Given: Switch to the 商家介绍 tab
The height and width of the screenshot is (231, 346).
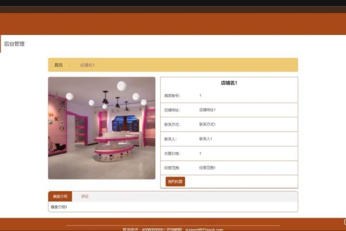Looking at the screenshot, I should coord(59,196).
